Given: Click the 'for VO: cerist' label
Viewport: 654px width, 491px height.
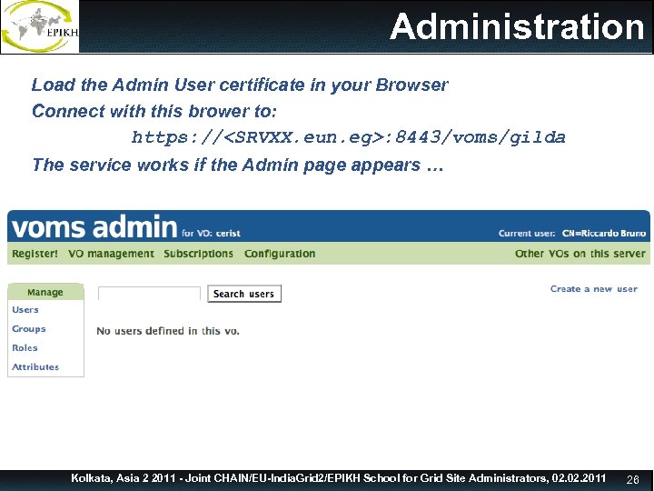Looking at the screenshot, I should coord(211,234).
